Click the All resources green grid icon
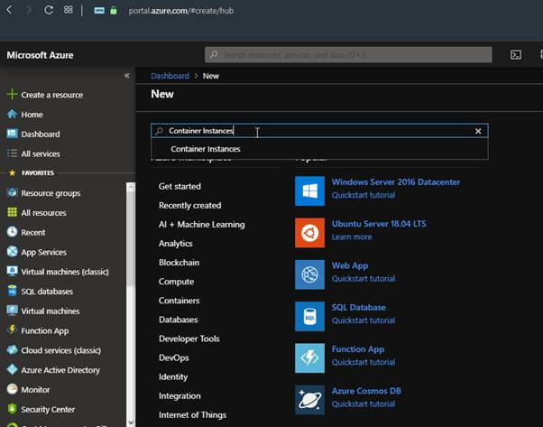The height and width of the screenshot is (427, 543). (12, 212)
